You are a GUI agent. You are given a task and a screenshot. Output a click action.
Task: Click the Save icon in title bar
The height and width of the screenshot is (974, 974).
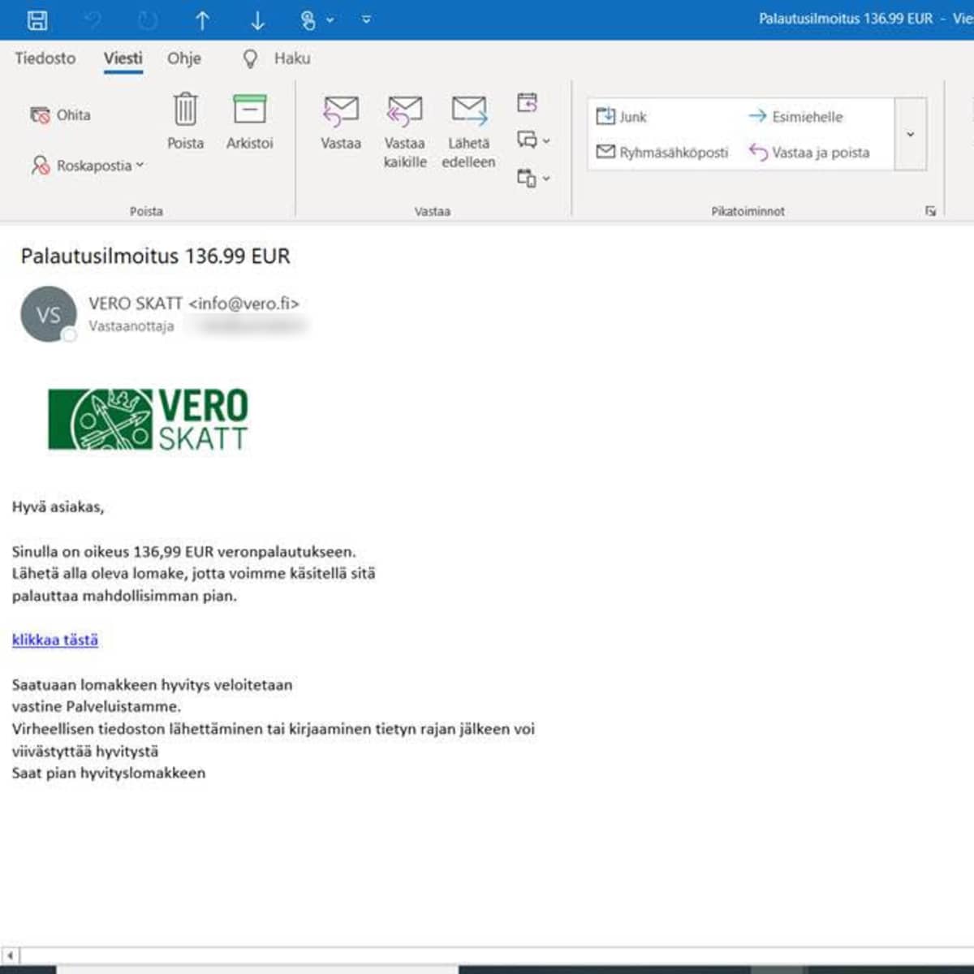click(37, 19)
